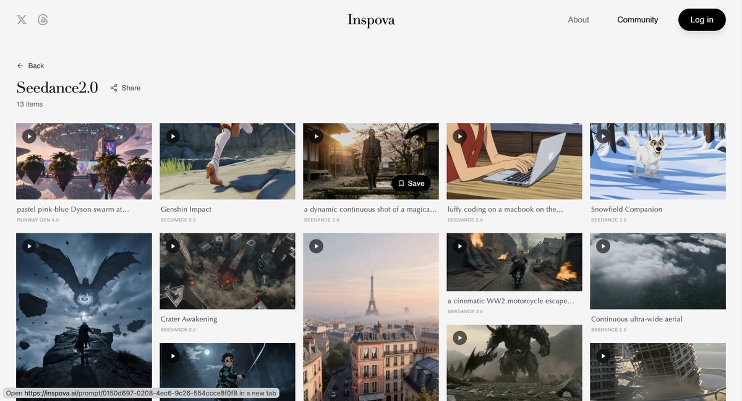Play the Snowfield Companion video

pyautogui.click(x=603, y=136)
